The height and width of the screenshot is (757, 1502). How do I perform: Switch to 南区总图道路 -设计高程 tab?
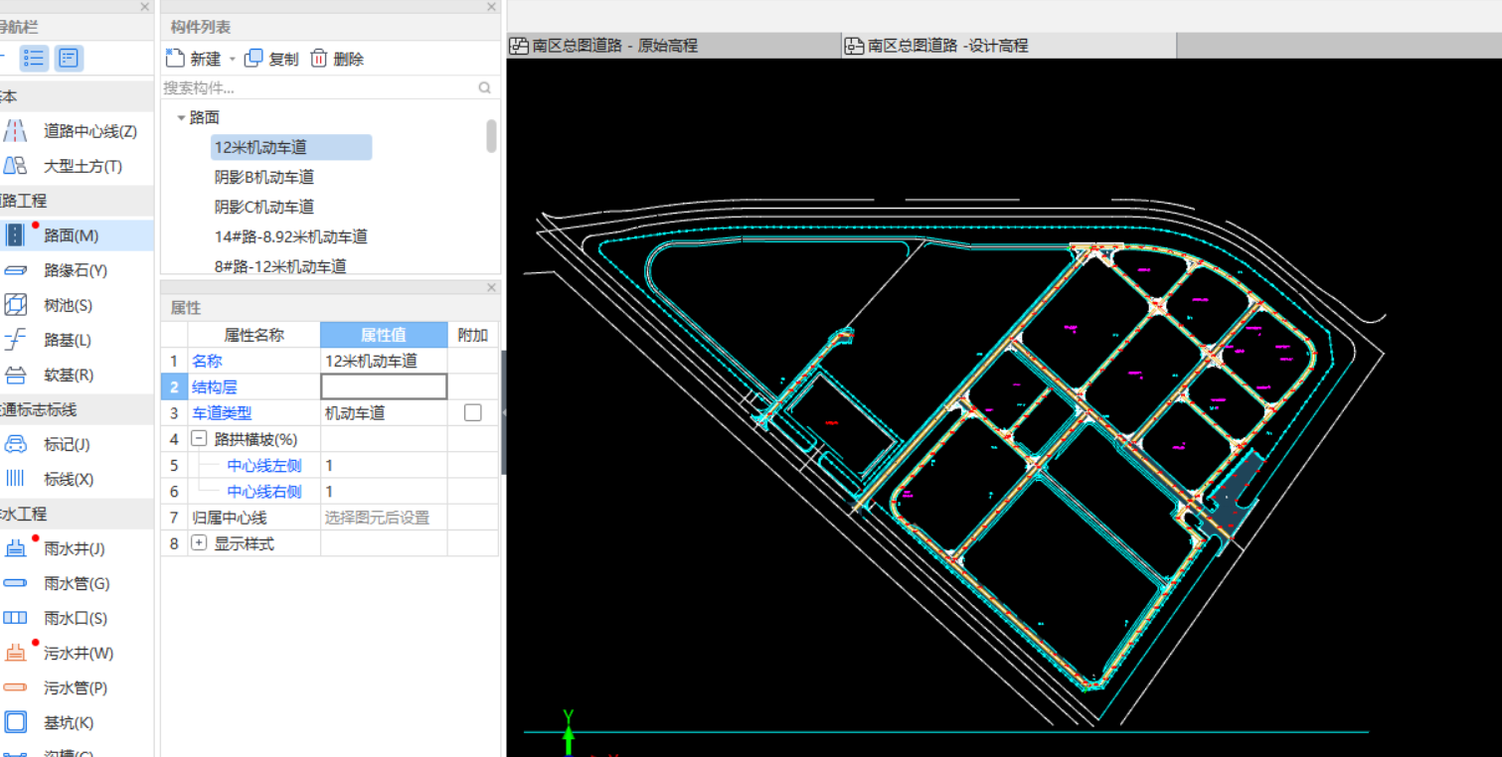click(1009, 46)
